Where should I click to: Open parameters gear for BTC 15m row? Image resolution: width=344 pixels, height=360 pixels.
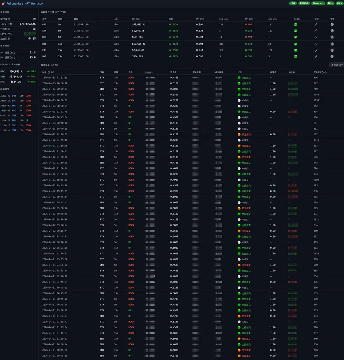[x=332, y=44]
